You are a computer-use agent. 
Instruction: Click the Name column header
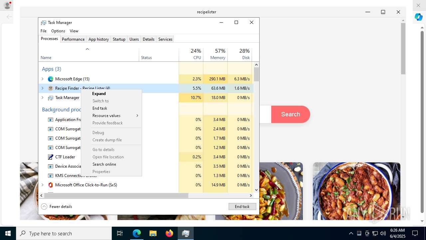[x=89, y=55]
